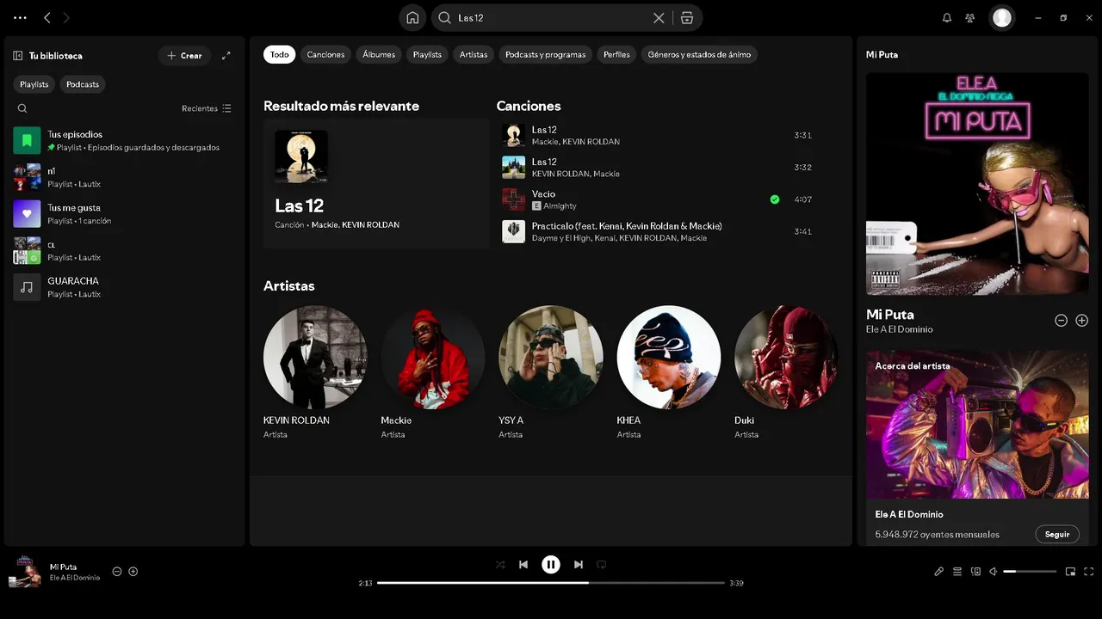Open the Vacio song title
This screenshot has height=619, width=1102.
[x=543, y=194]
